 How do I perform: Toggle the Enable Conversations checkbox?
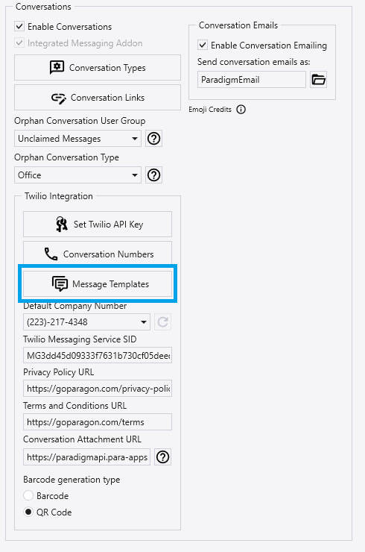point(19,26)
